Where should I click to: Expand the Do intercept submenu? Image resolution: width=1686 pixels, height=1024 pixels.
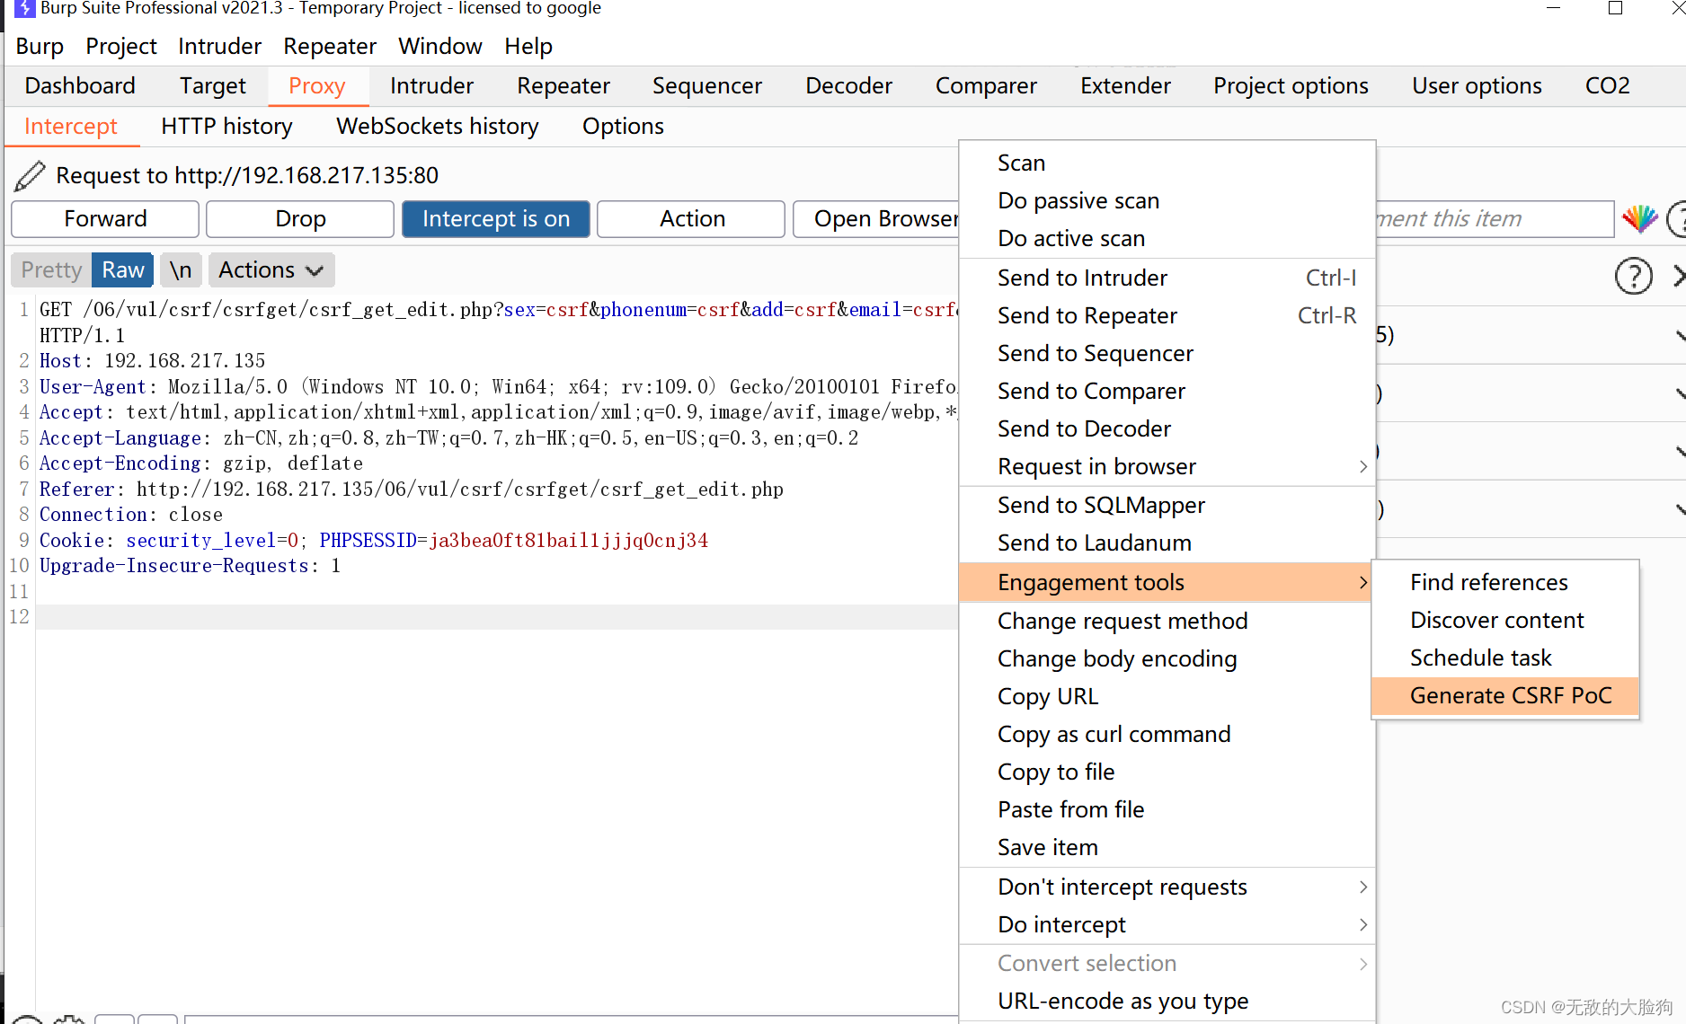point(1167,925)
